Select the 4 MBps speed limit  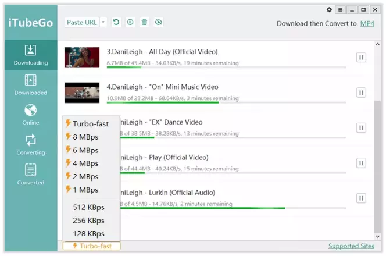tap(91, 163)
